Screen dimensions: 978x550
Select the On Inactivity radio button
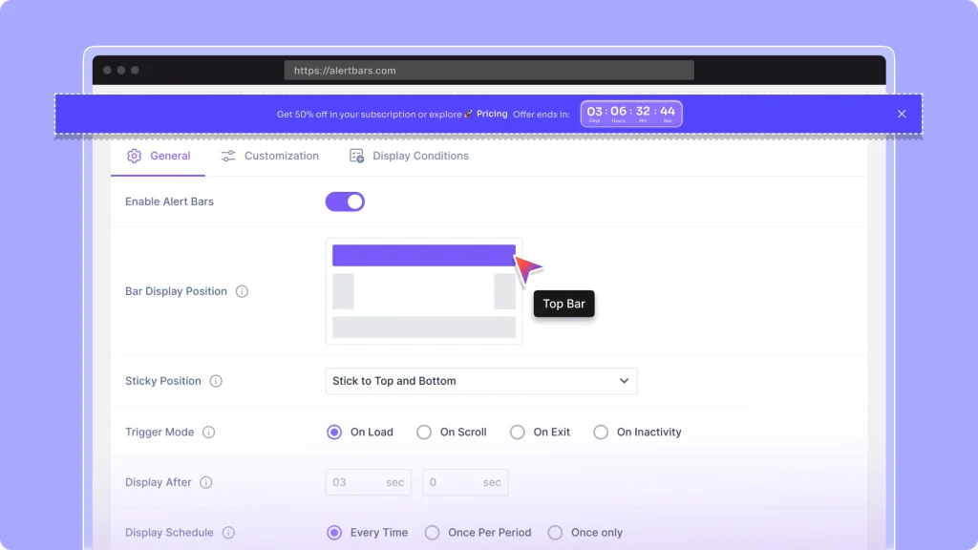tap(601, 433)
